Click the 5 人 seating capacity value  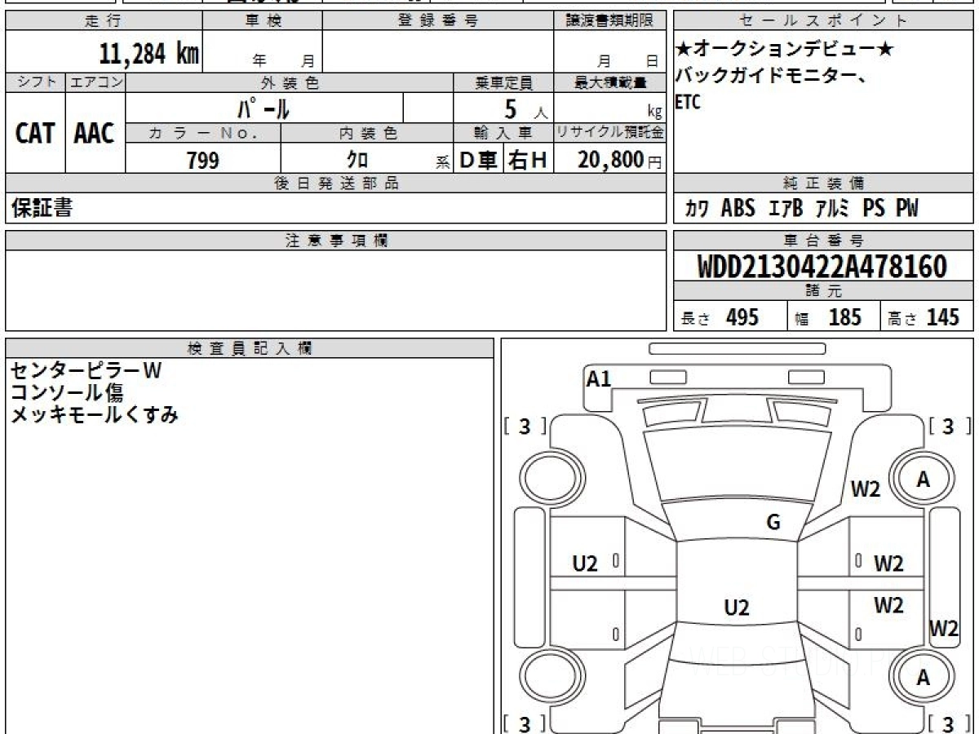coord(526,108)
